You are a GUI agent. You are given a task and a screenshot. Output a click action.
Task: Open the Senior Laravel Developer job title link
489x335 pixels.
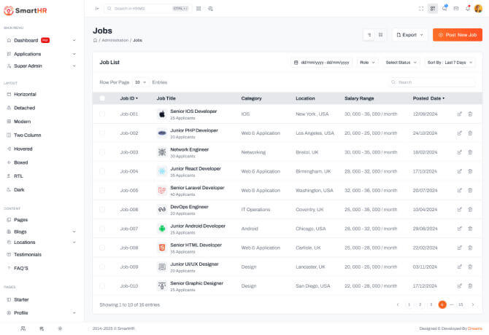pos(197,187)
